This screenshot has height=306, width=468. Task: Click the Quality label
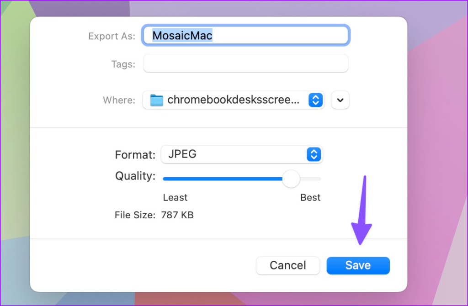point(135,176)
